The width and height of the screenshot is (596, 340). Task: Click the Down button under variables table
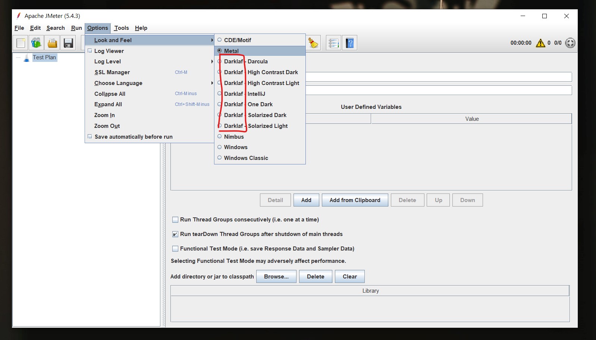click(468, 200)
